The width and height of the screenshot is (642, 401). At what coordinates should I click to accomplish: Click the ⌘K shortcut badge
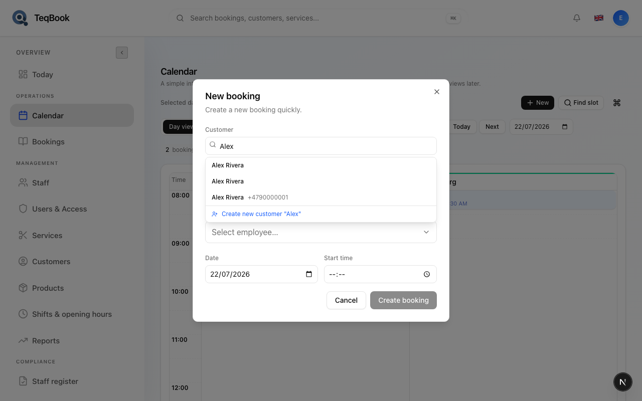[453, 18]
